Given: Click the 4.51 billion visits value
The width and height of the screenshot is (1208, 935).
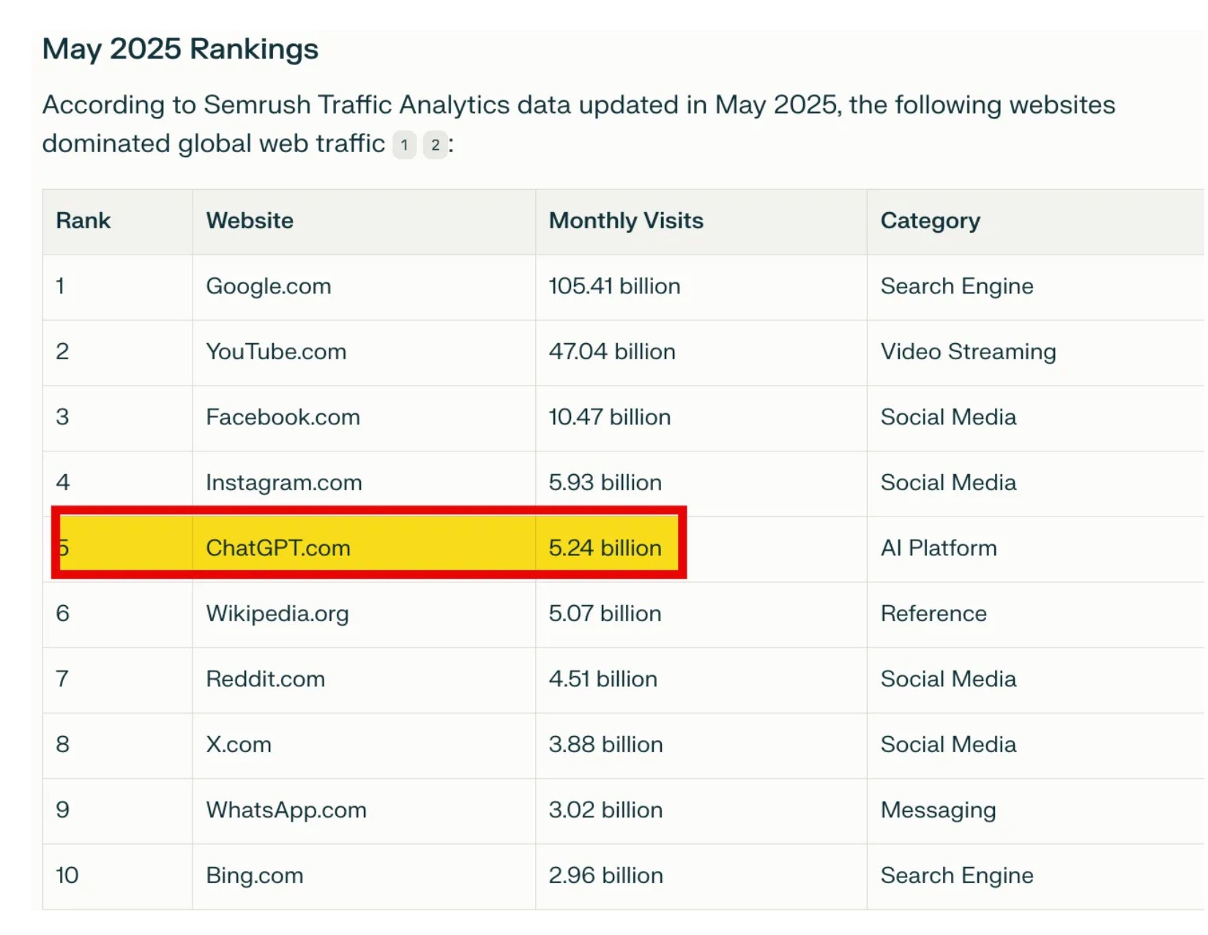Looking at the screenshot, I should click(603, 679).
